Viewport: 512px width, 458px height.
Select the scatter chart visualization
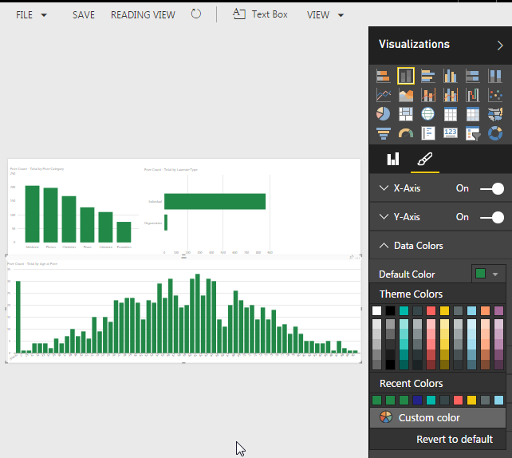click(x=495, y=95)
